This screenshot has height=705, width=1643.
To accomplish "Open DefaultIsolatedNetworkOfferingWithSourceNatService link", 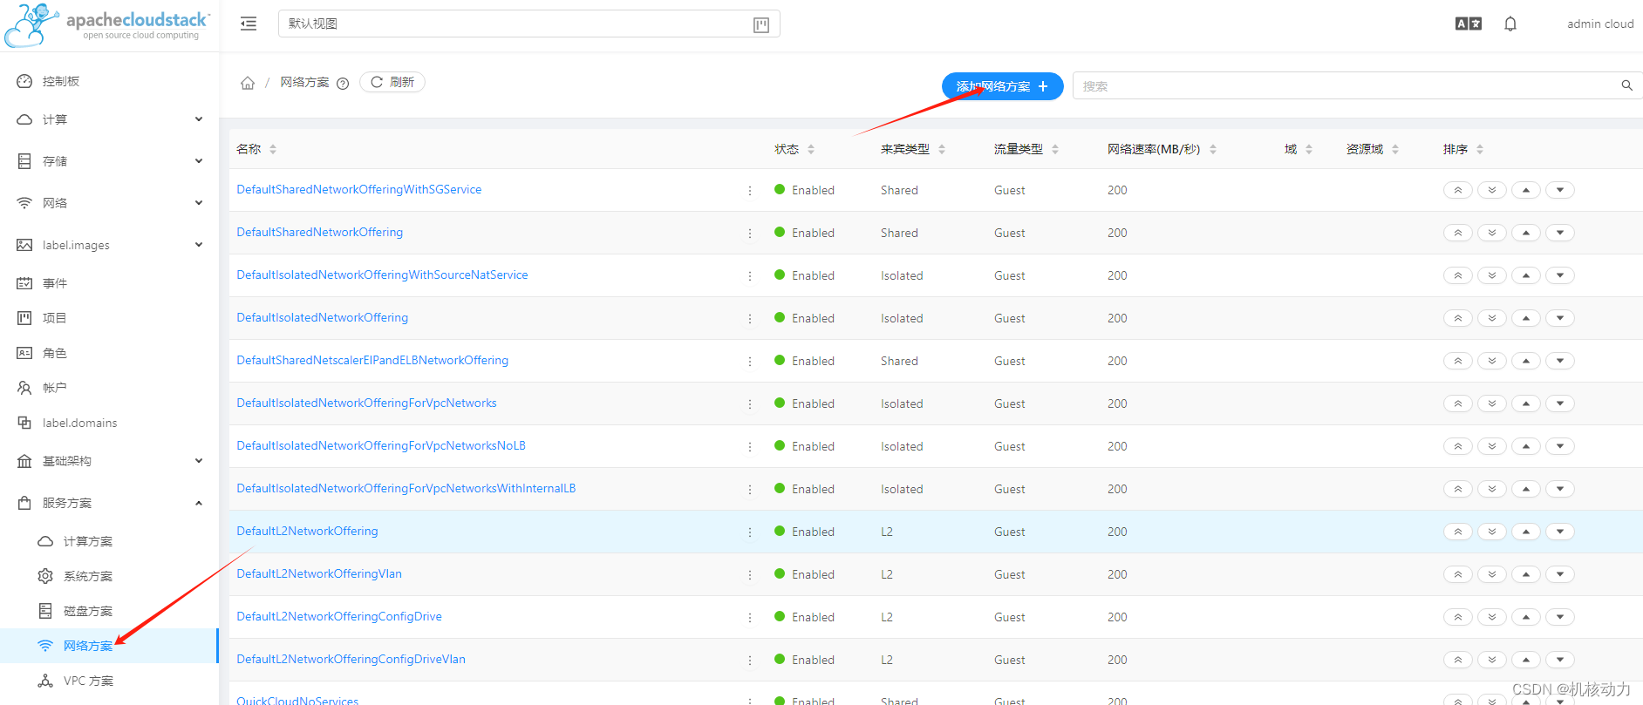I will click(x=382, y=275).
